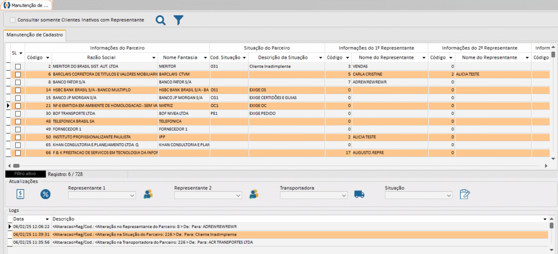Select the log entry dated 06/02/25 11:39:31
Image resolution: width=558 pixels, height=254 pixels.
(x=280, y=234)
